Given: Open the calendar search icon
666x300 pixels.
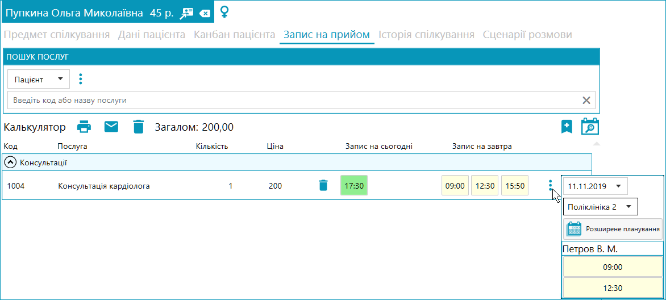Looking at the screenshot, I should (x=590, y=127).
